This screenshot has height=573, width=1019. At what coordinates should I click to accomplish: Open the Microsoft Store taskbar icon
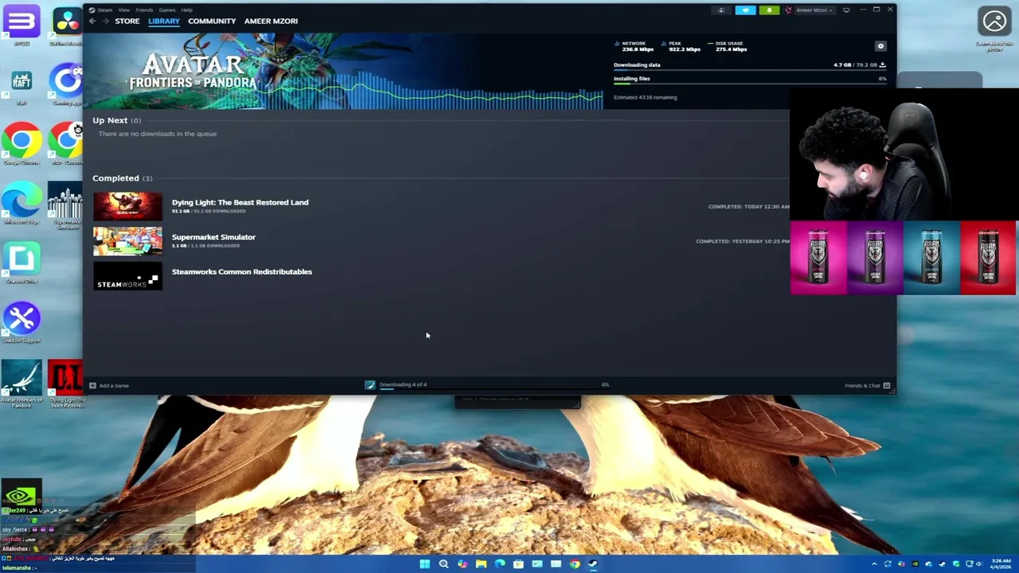click(x=518, y=564)
